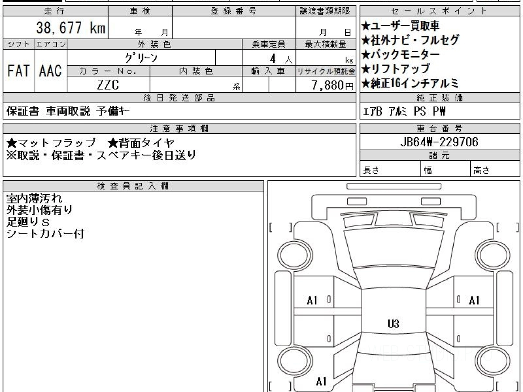This screenshot has height=392, width=523.
Task: Select the recycle deposit 7,880円
Action: (333, 85)
